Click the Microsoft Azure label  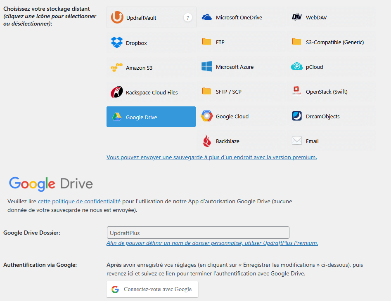(x=235, y=67)
